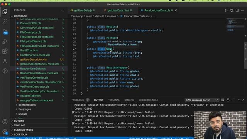
Task: Open editor More Actions ellipsis
Action: 242,10
